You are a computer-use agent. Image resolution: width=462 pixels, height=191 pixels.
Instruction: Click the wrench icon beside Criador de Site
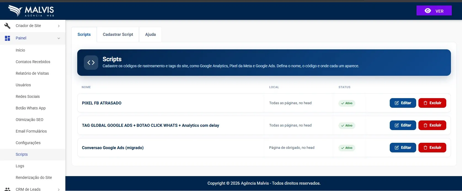7,26
